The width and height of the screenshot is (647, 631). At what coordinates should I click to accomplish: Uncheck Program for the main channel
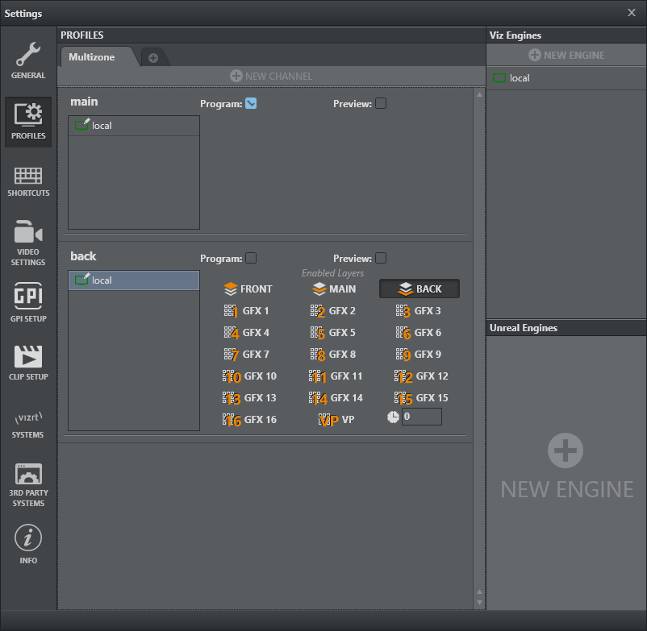coord(251,103)
